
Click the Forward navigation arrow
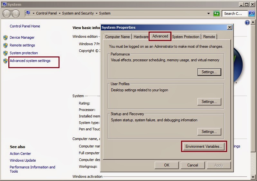tap(15, 14)
